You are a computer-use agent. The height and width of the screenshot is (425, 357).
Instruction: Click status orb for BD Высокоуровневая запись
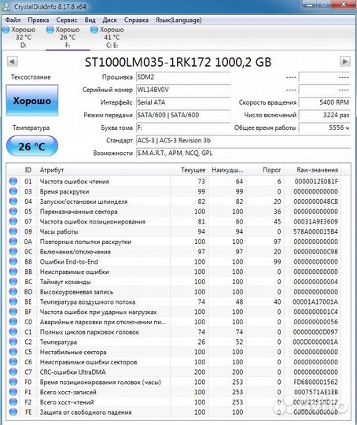(x=13, y=291)
